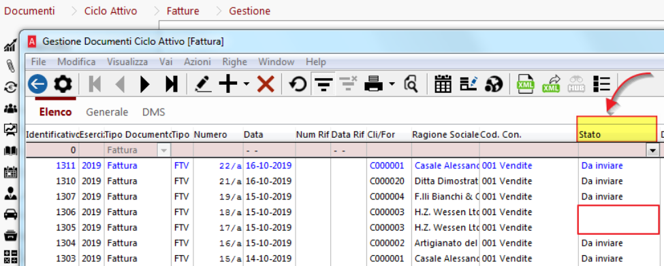Expand the dropdown next to plus icon
664x266 pixels.
click(x=247, y=84)
